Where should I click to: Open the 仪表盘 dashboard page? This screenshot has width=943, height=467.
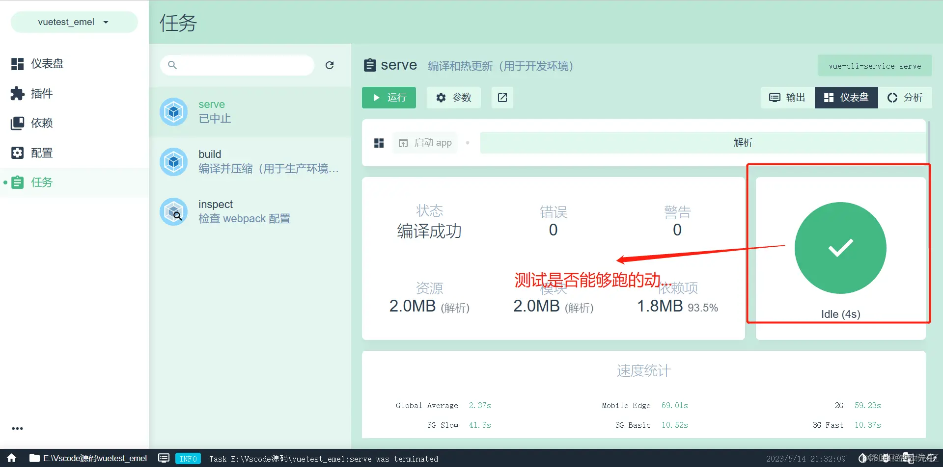point(47,63)
